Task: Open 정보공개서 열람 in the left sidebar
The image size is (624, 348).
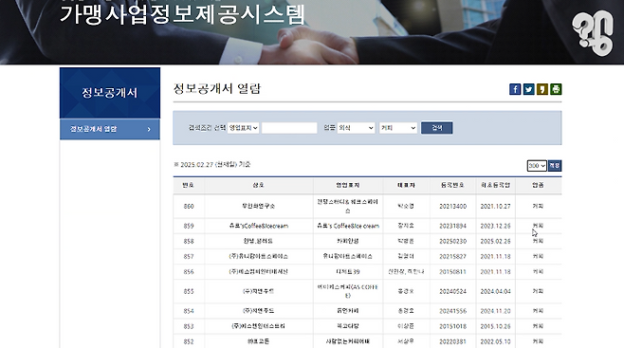Action: [x=110, y=129]
